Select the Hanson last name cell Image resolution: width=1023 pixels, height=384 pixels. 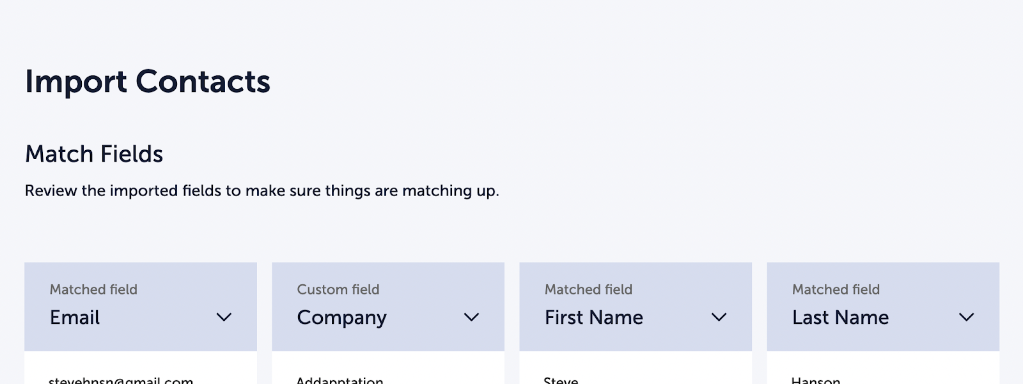[x=816, y=380]
